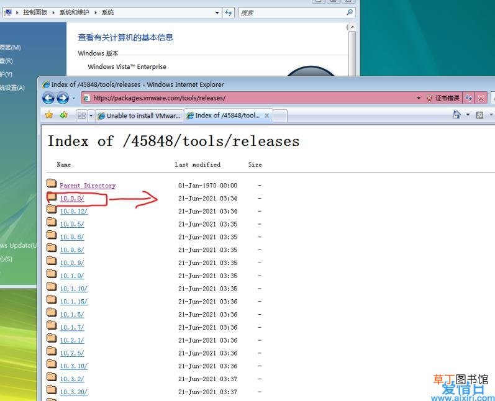Open the 10.0.5/ folder link

[x=72, y=224]
